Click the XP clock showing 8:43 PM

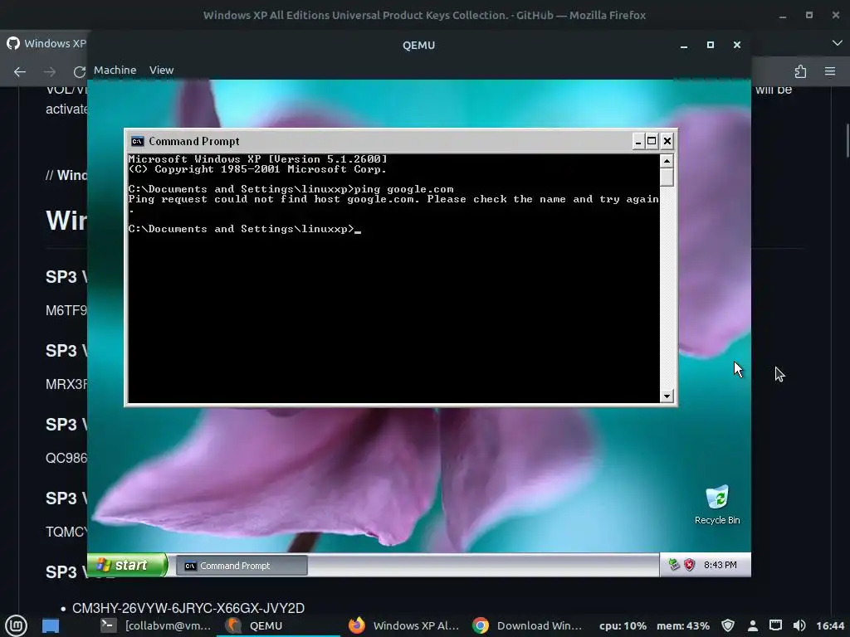click(x=720, y=565)
